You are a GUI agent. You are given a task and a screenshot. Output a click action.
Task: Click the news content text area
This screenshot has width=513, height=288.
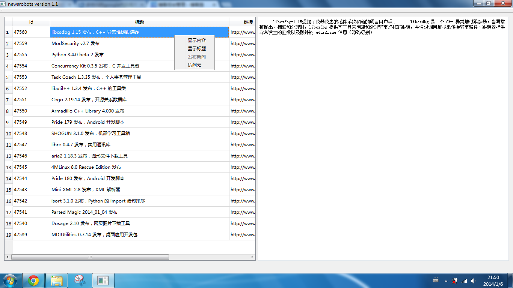point(383,139)
